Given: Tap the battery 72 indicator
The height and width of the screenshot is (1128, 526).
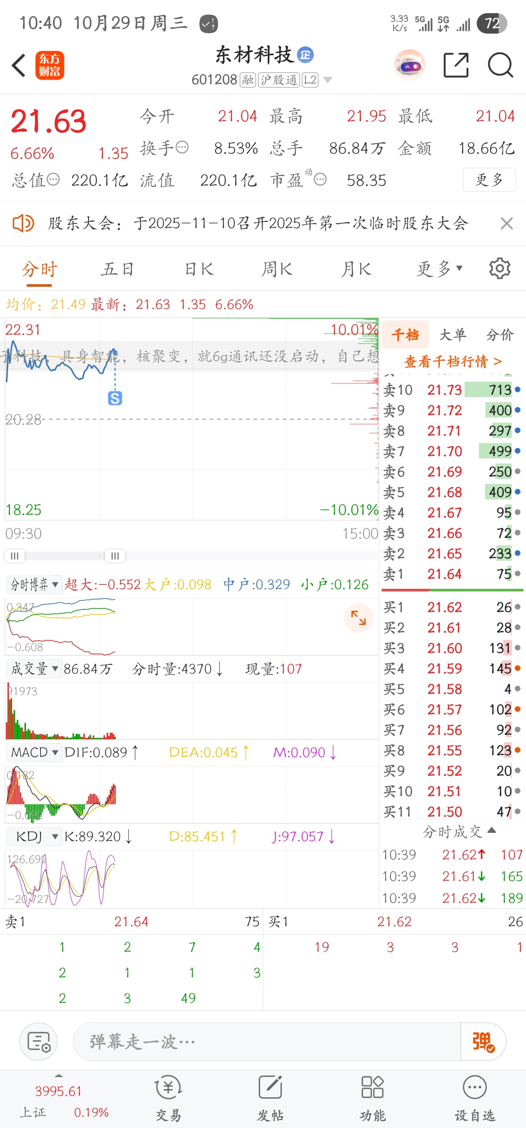Looking at the screenshot, I should [x=492, y=23].
